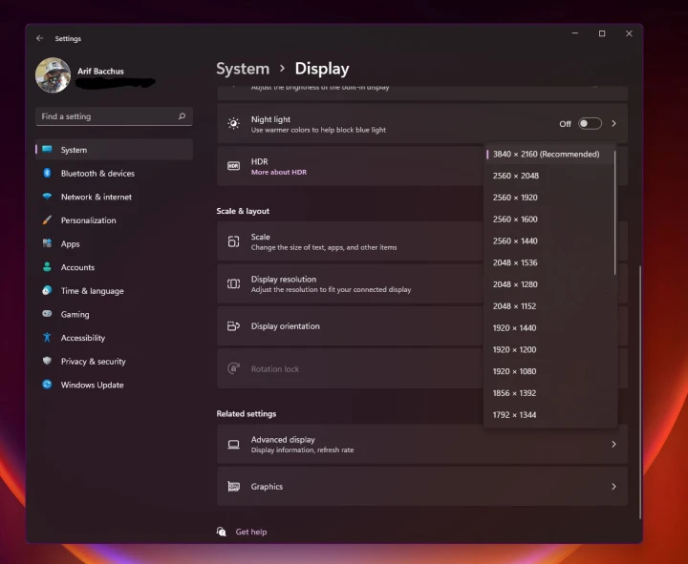Open the Get help link
Viewport: 688px width, 564px height.
click(x=251, y=532)
